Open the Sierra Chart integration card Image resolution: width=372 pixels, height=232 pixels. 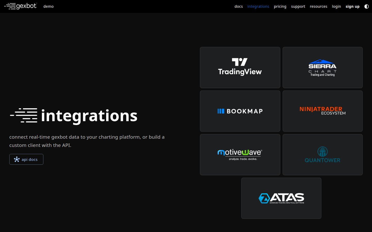[323, 68]
